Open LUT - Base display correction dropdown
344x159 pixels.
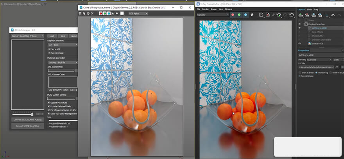point(63,45)
